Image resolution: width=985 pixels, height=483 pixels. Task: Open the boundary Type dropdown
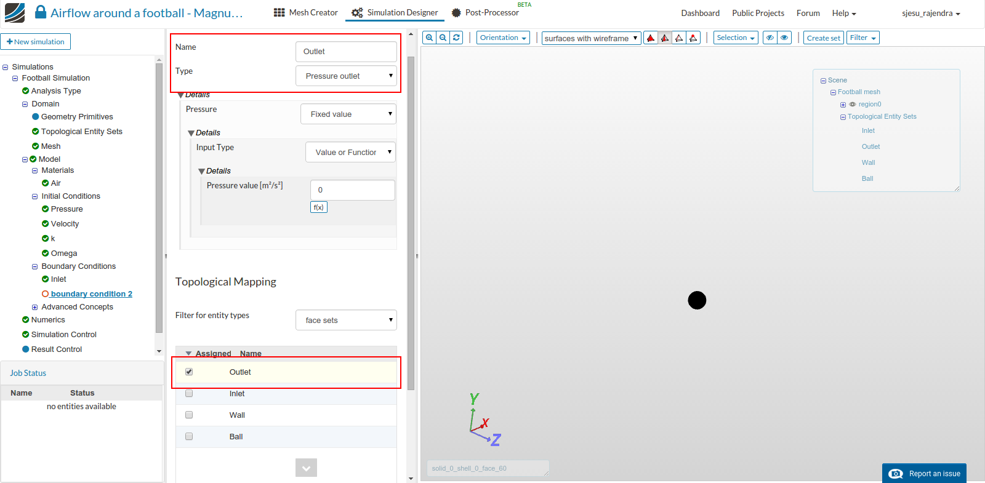click(346, 76)
